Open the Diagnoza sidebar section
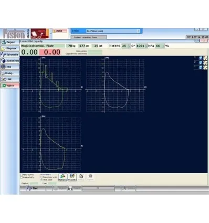Screen dimensions: 209x223 pos(10,48)
